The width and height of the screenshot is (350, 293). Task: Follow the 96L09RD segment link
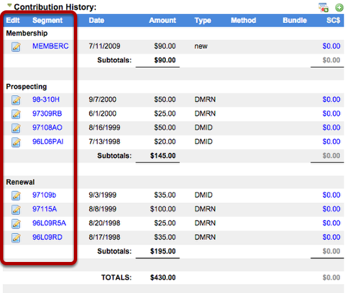click(47, 237)
